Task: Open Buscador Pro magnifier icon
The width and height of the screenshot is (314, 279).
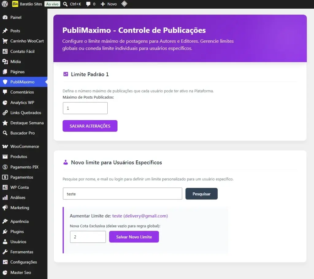Action: point(5,133)
